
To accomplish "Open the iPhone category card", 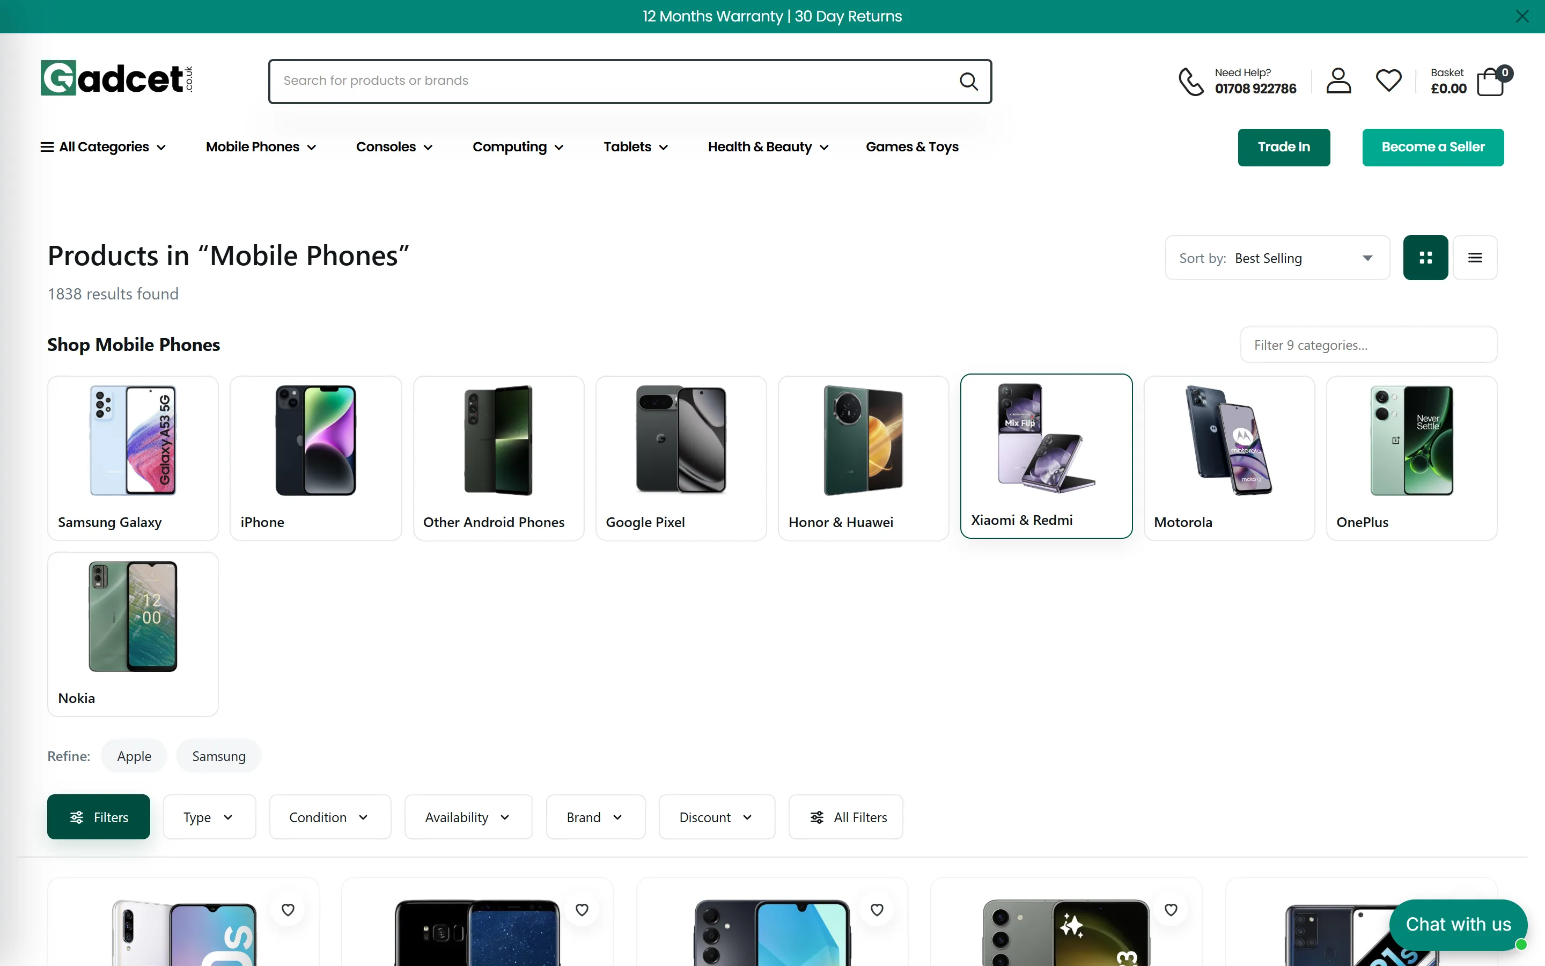I will [315, 458].
